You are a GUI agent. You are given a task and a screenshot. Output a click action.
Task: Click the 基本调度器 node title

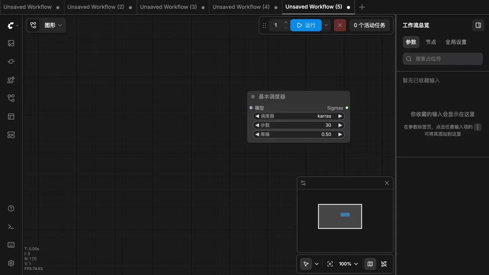[x=272, y=97]
